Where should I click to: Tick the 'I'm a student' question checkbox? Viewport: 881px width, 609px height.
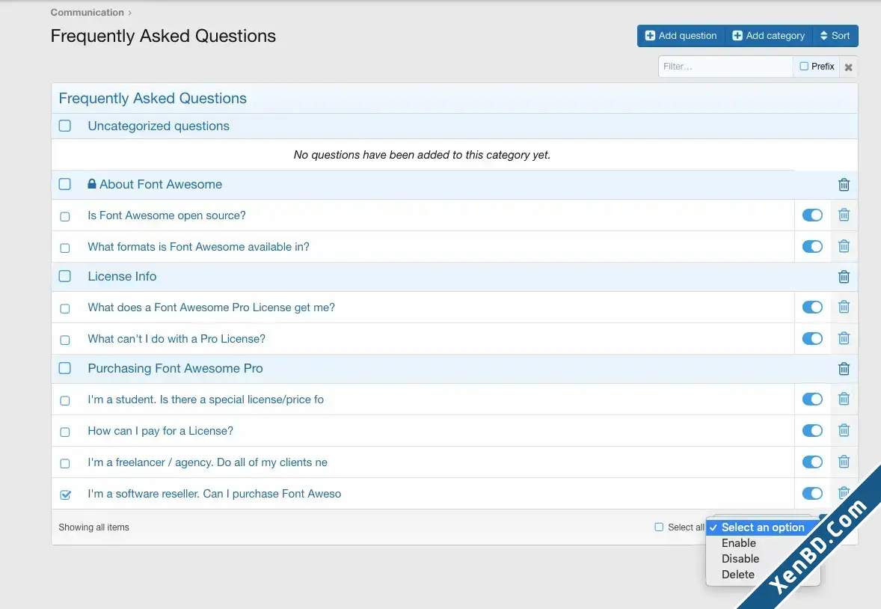65,401
